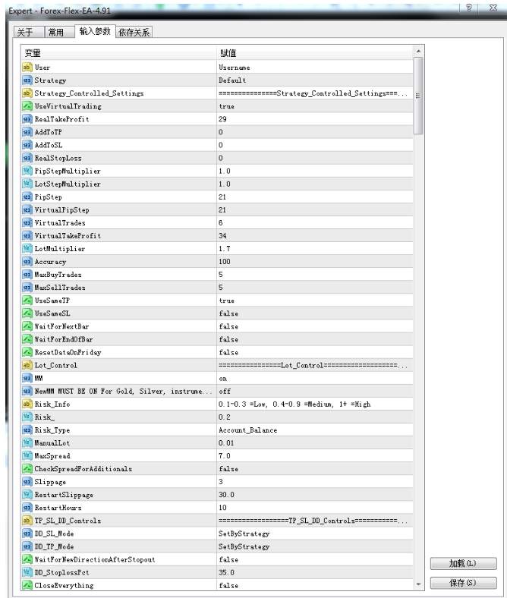Click the icon next to AddToTP
Screen dimensions: 507x598
pos(27,132)
